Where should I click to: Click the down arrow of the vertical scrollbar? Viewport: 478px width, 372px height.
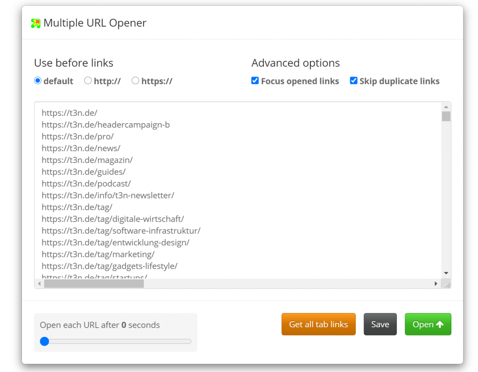click(x=447, y=273)
